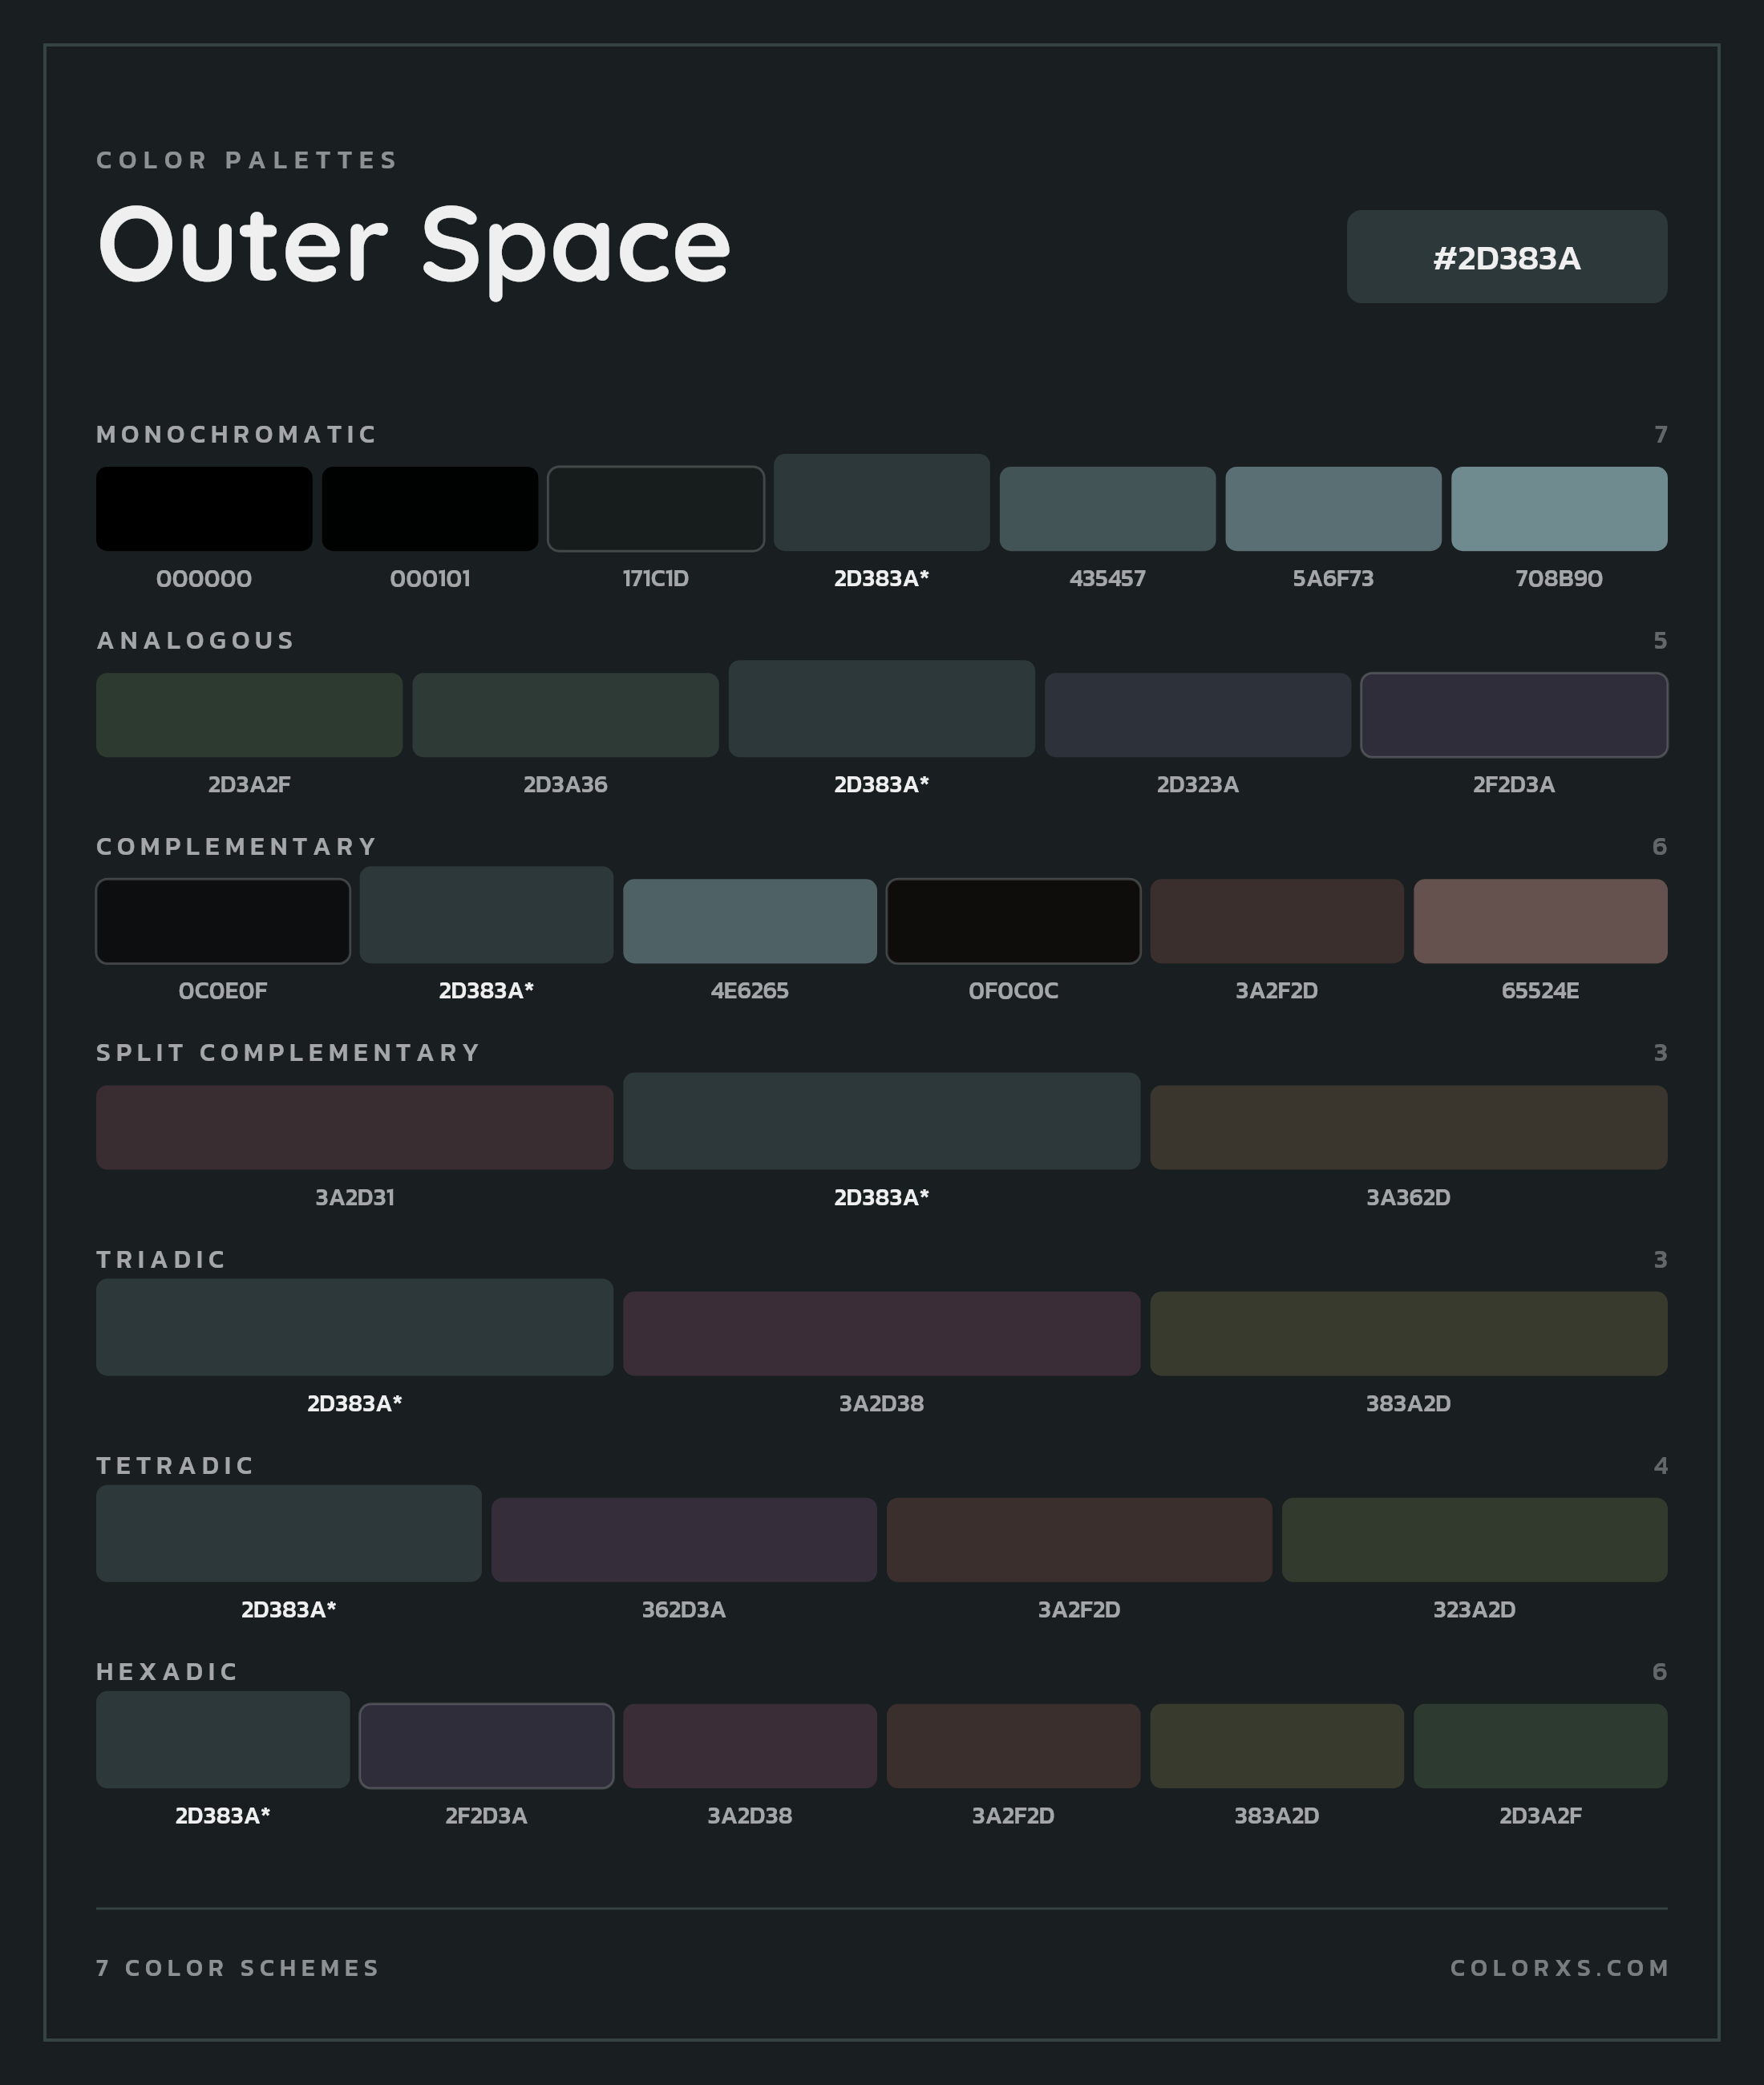Select the 383A2D swatch in Hexadic row
The width and height of the screenshot is (1764, 2085).
(1277, 1746)
